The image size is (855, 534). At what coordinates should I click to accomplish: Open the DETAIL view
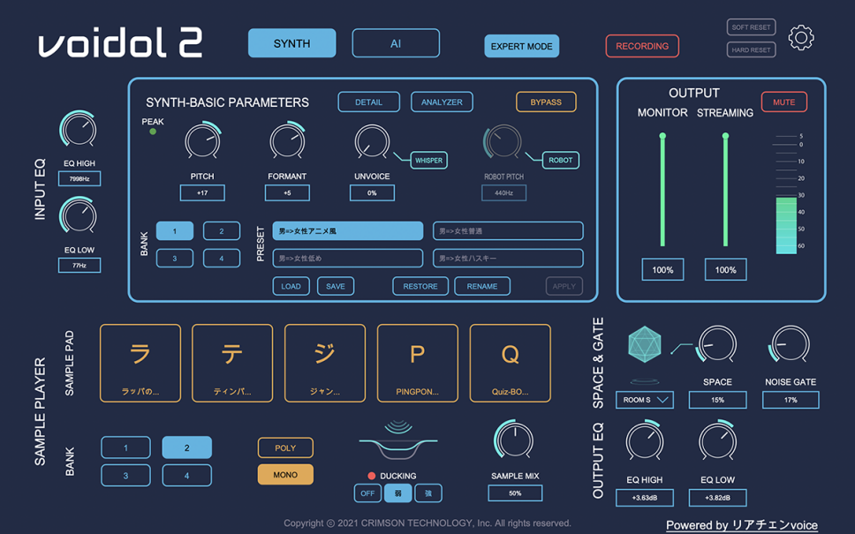coord(368,102)
